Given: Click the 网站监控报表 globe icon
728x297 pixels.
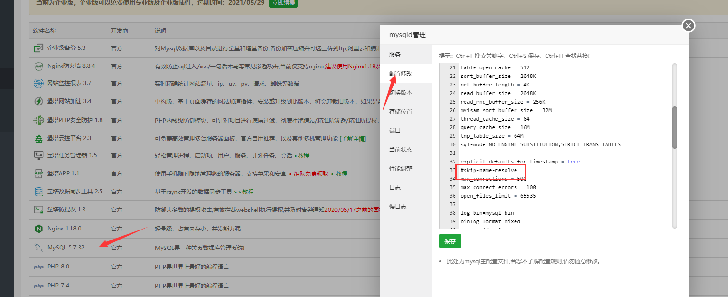Looking at the screenshot, I should pos(39,84).
